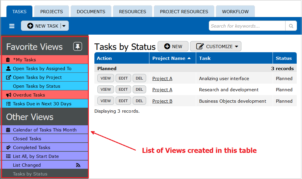Click the plus icon in NEW TASK
302x179 pixels.
(x=30, y=26)
